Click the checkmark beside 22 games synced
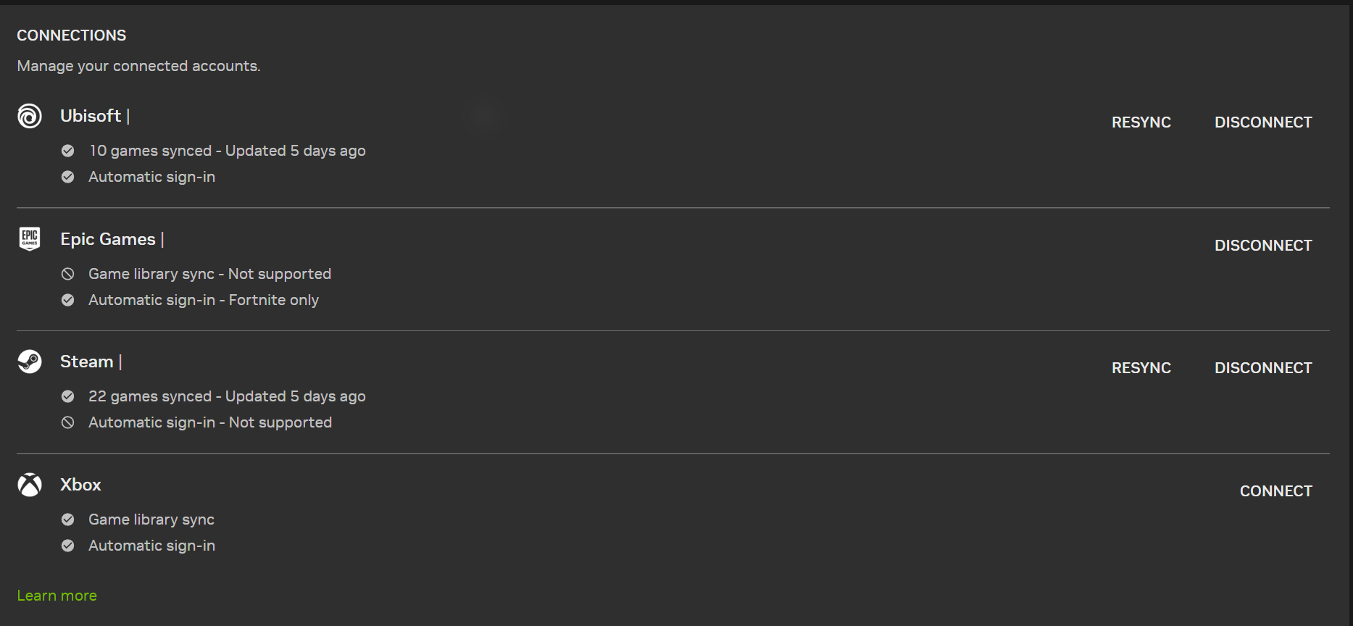Image resolution: width=1353 pixels, height=626 pixels. click(x=68, y=396)
